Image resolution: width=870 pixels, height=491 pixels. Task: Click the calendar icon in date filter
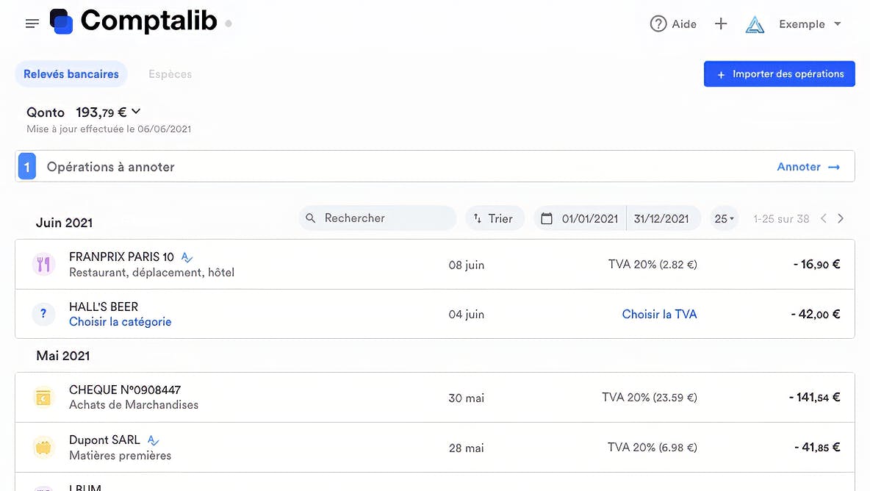click(x=546, y=218)
